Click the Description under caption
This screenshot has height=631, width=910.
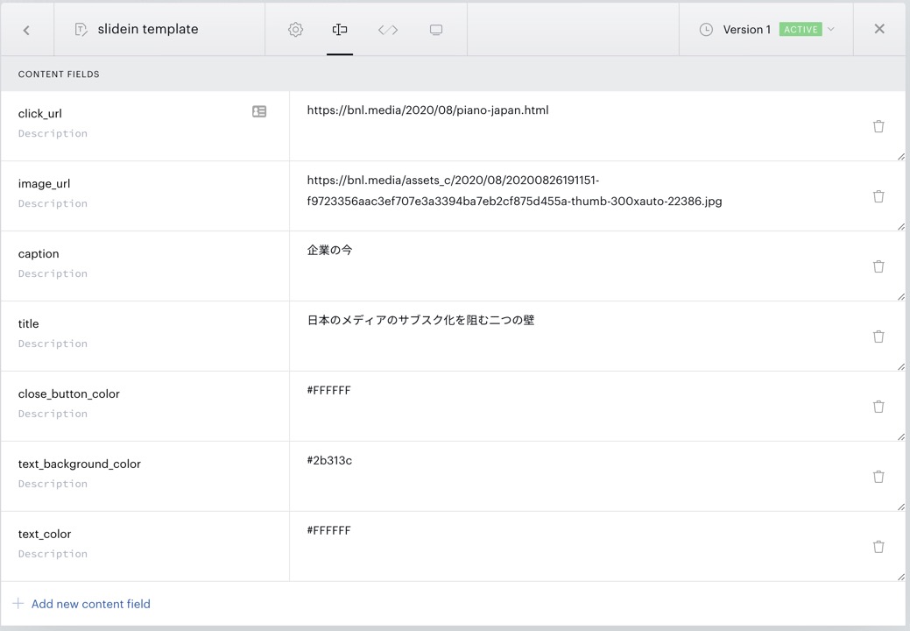point(53,273)
